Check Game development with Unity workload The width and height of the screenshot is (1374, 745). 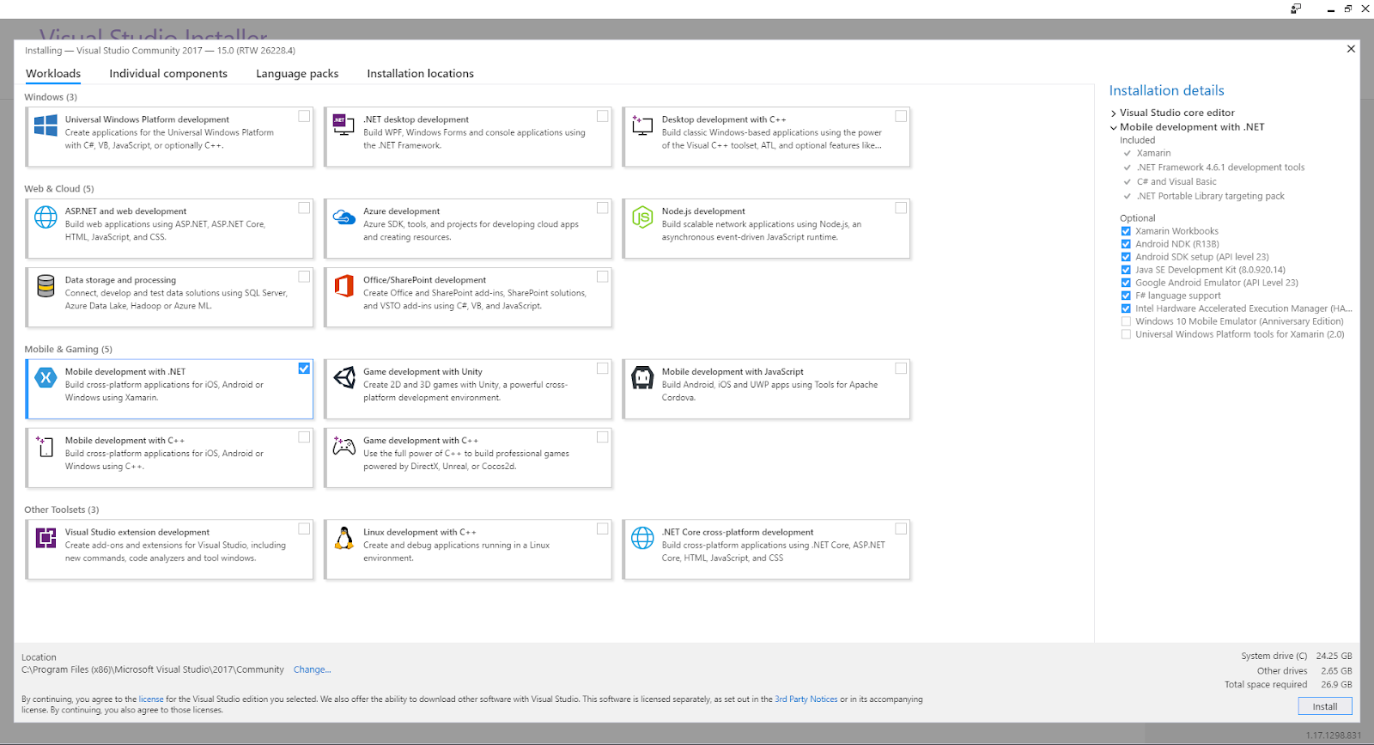pos(602,369)
